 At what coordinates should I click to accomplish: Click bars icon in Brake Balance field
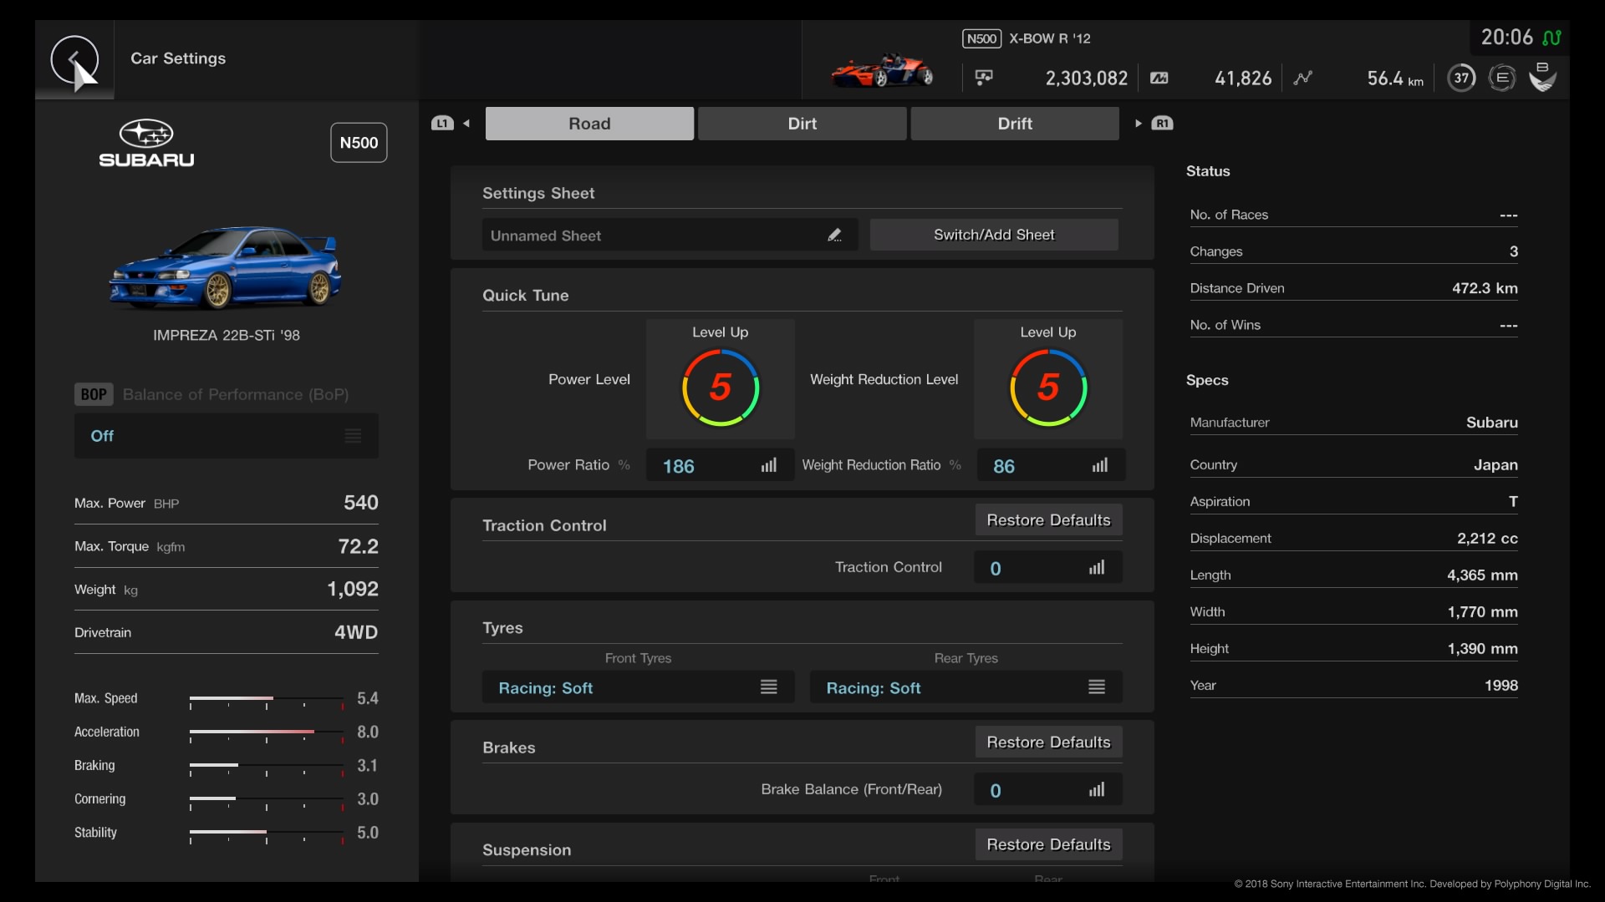tap(1097, 790)
